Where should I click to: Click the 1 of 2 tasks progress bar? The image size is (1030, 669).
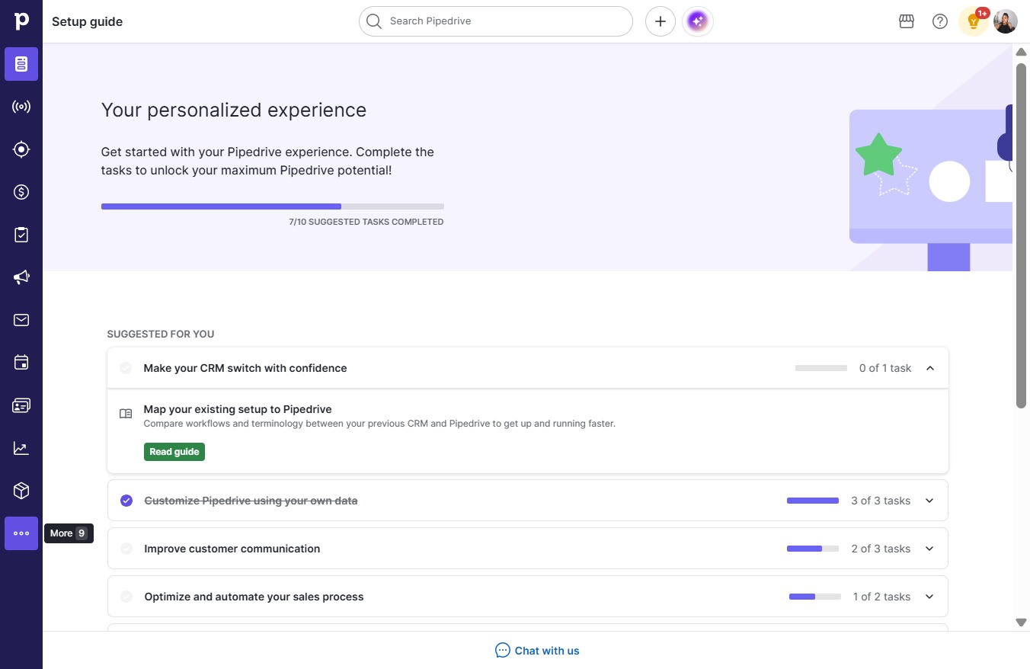(815, 597)
